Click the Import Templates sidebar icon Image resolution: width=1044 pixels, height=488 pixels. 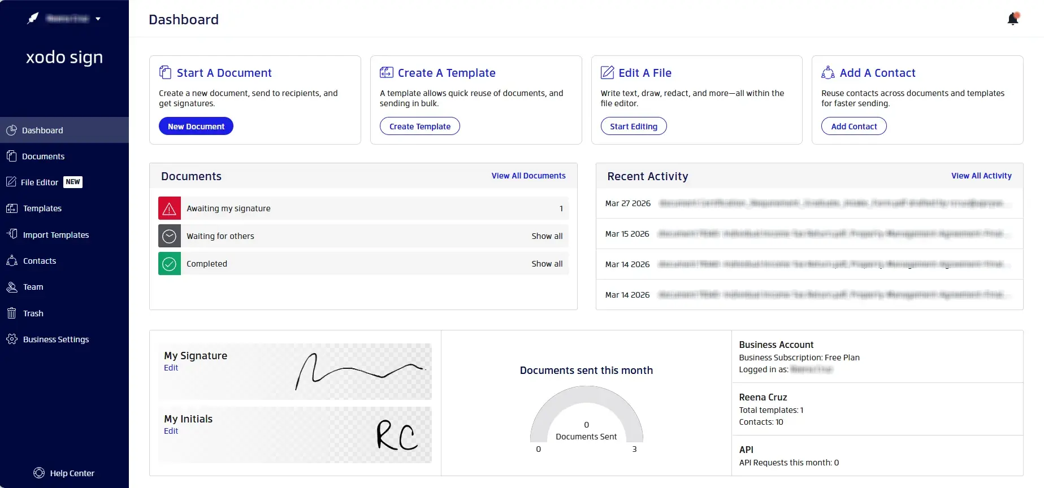tap(12, 234)
